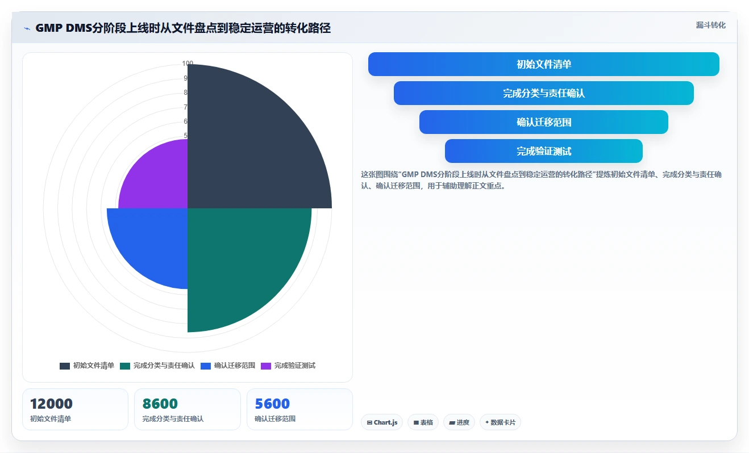Click the 漏斗转化 label in header
This screenshot has width=749, height=453.
pyautogui.click(x=710, y=25)
